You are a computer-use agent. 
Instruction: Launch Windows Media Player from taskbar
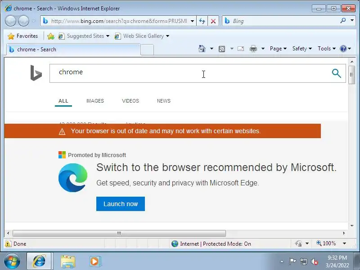(95, 261)
